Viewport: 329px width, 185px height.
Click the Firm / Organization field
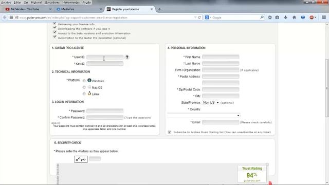pyautogui.click(x=221, y=70)
